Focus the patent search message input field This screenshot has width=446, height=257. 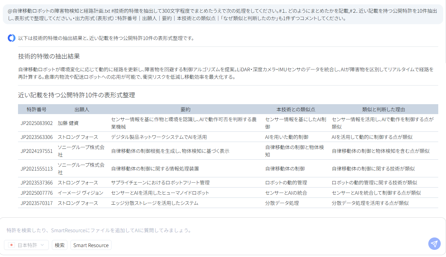point(217,230)
